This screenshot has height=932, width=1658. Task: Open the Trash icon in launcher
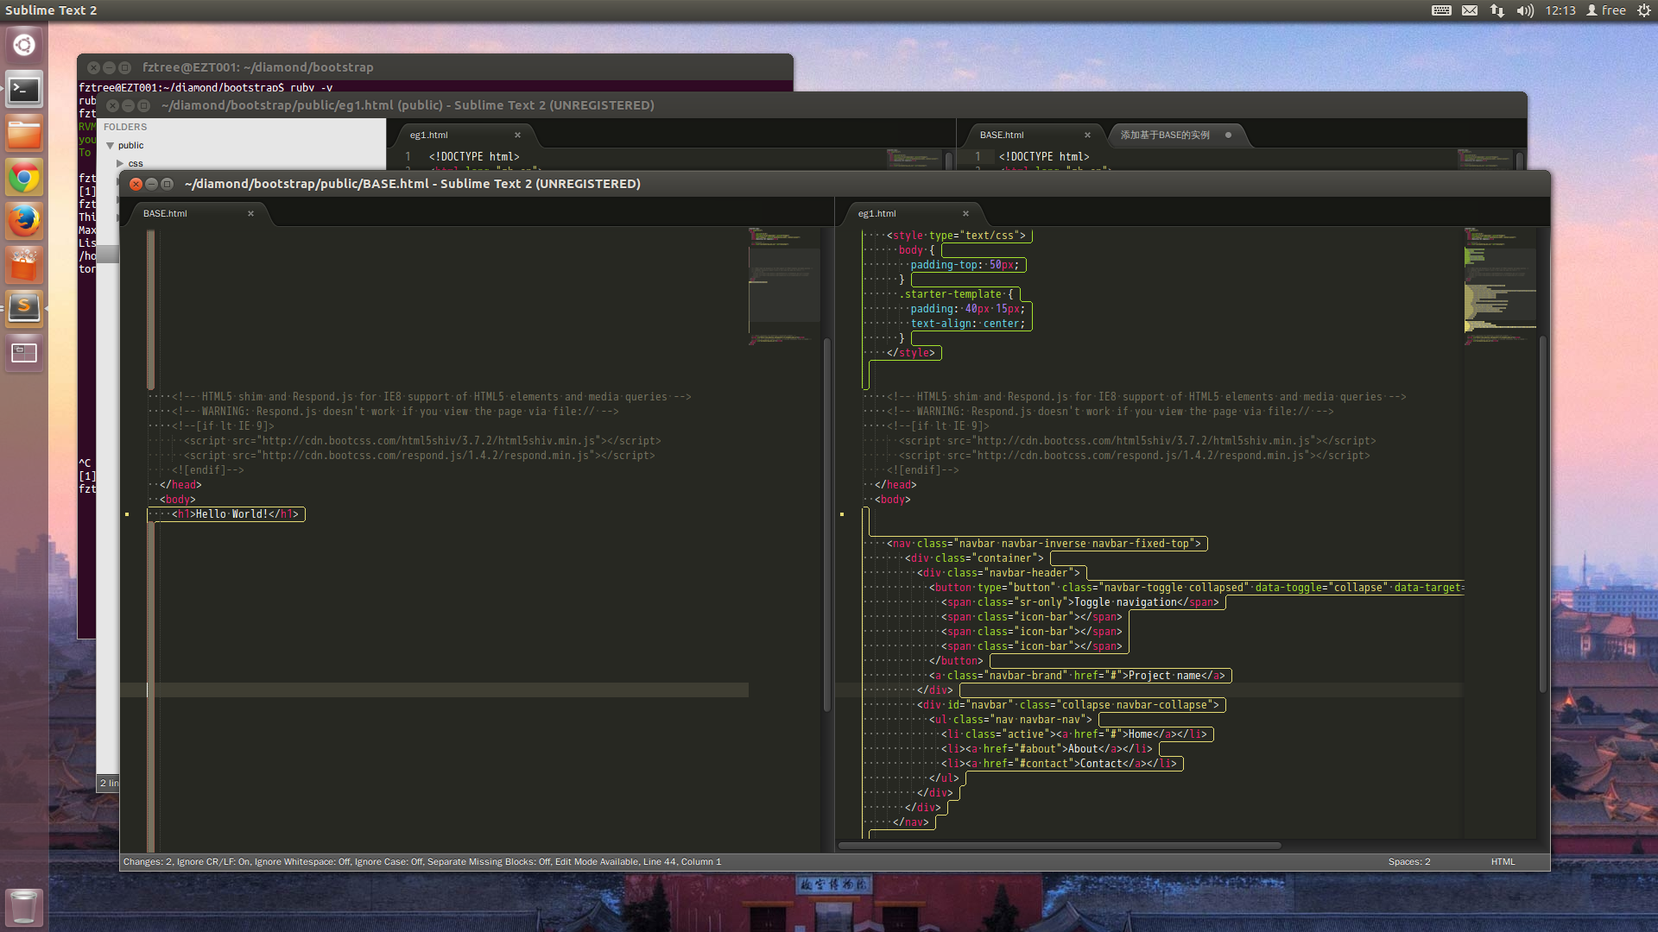click(23, 907)
